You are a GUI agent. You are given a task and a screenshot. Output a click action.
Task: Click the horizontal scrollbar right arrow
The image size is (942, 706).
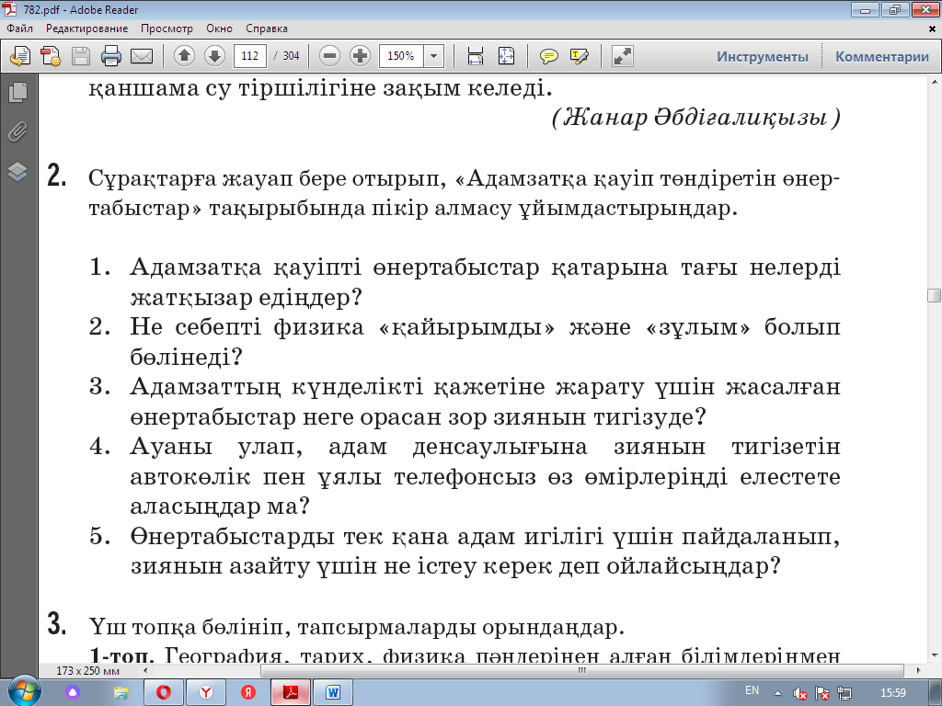[x=919, y=670]
